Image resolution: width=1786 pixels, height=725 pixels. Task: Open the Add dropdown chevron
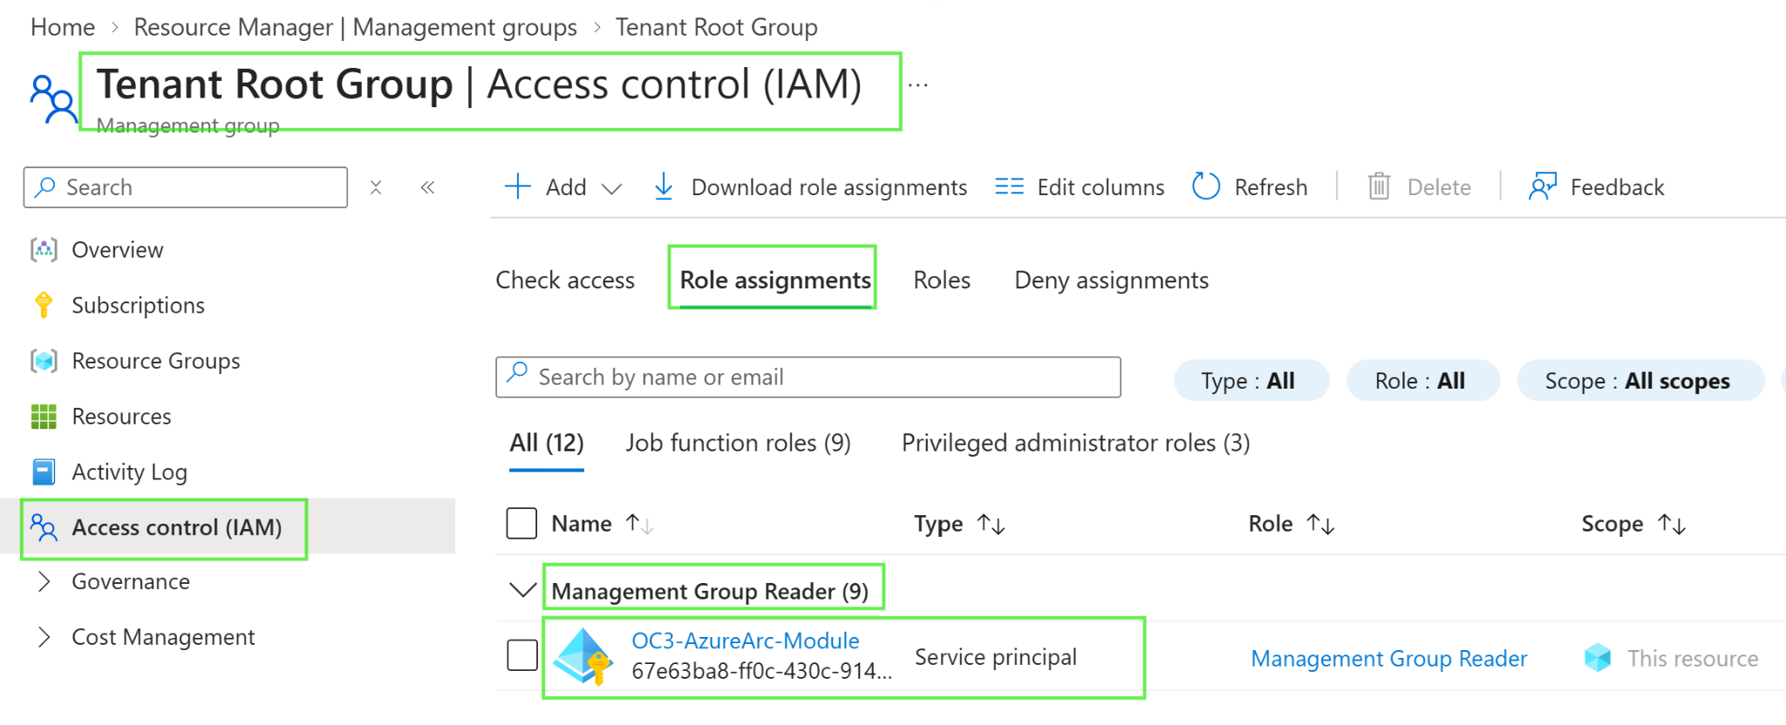pos(612,189)
